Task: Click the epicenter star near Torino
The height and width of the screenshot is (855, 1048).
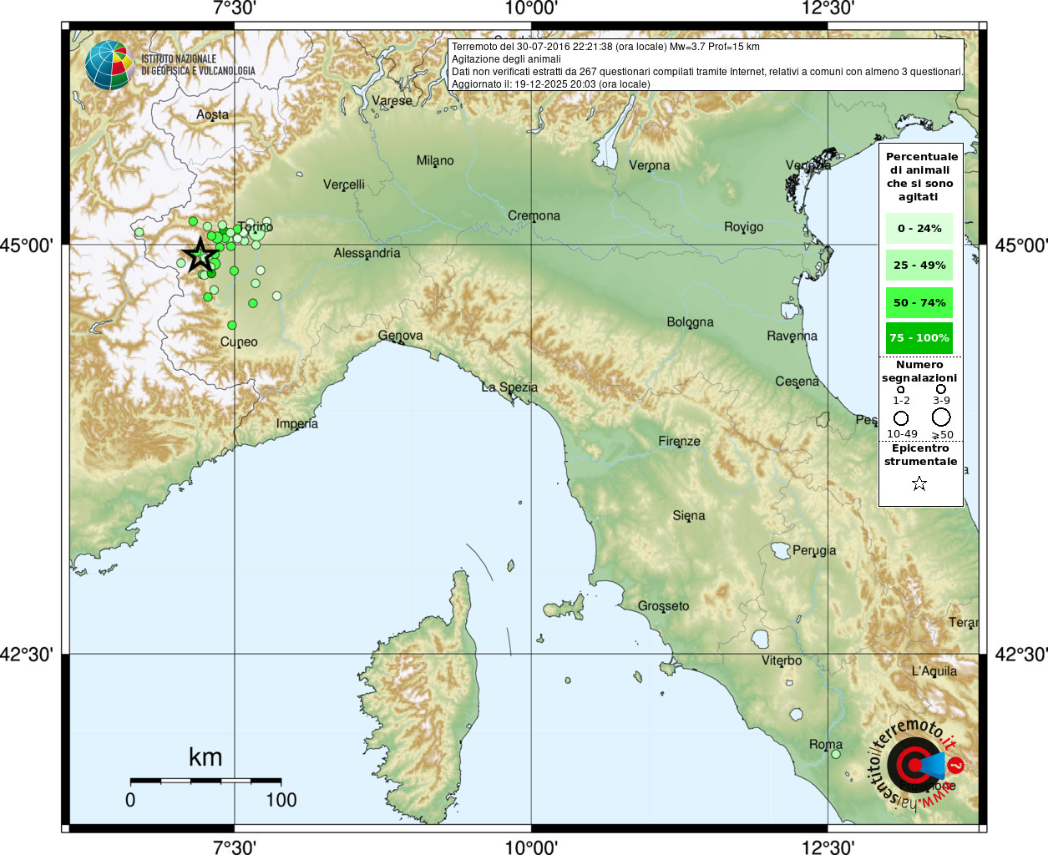Action: [200, 255]
